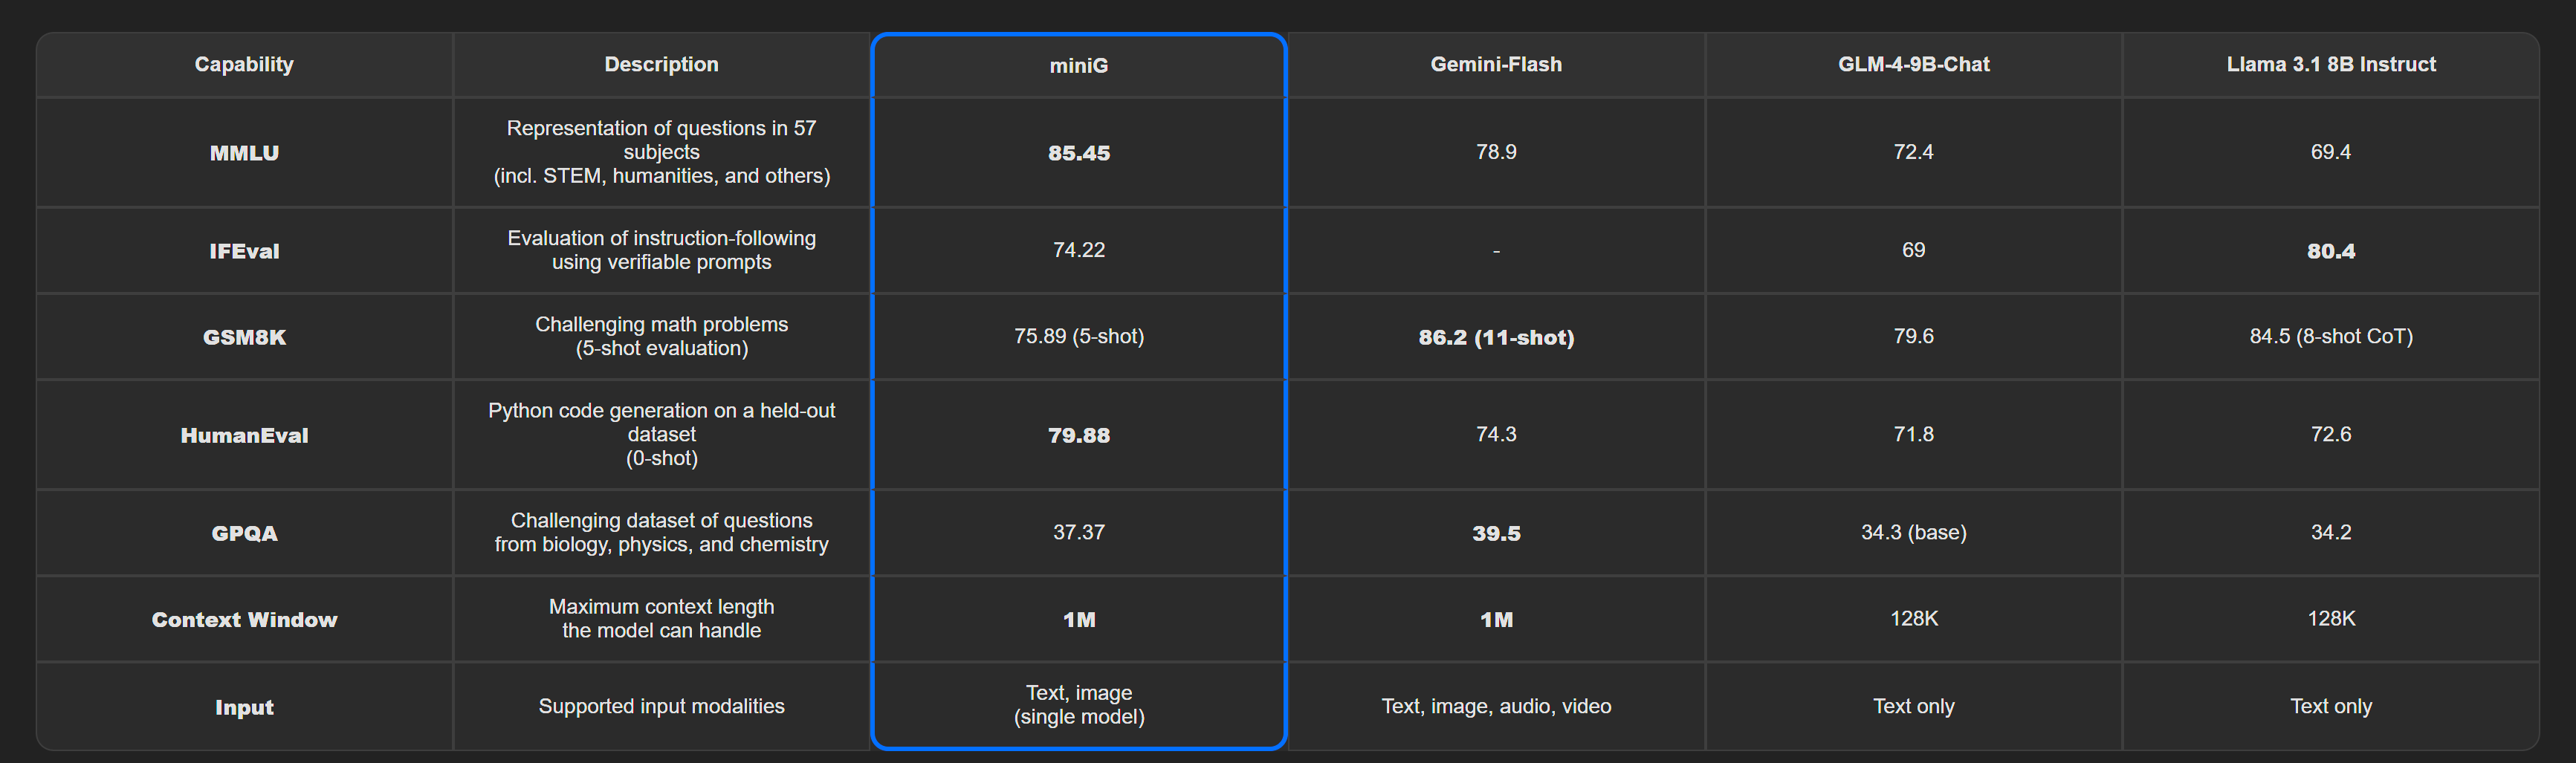Select the GSM8K row label
This screenshot has height=763, width=2576.
pyautogui.click(x=244, y=337)
